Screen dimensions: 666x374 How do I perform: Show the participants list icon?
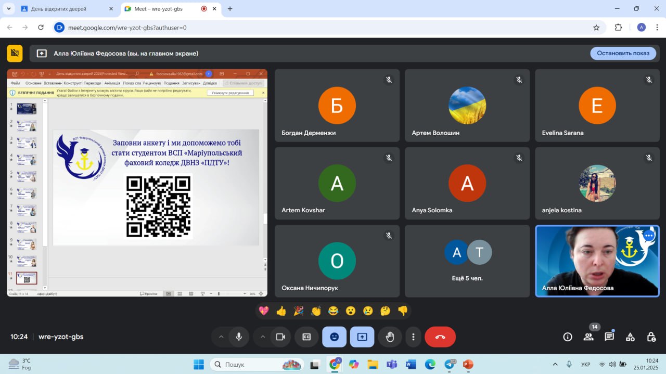pyautogui.click(x=588, y=337)
